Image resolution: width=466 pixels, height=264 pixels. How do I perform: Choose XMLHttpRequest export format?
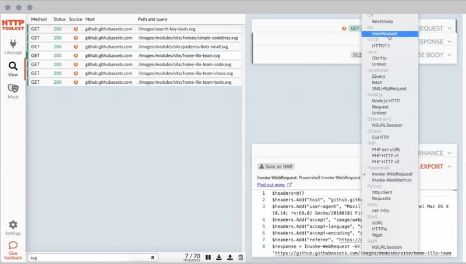pos(389,88)
